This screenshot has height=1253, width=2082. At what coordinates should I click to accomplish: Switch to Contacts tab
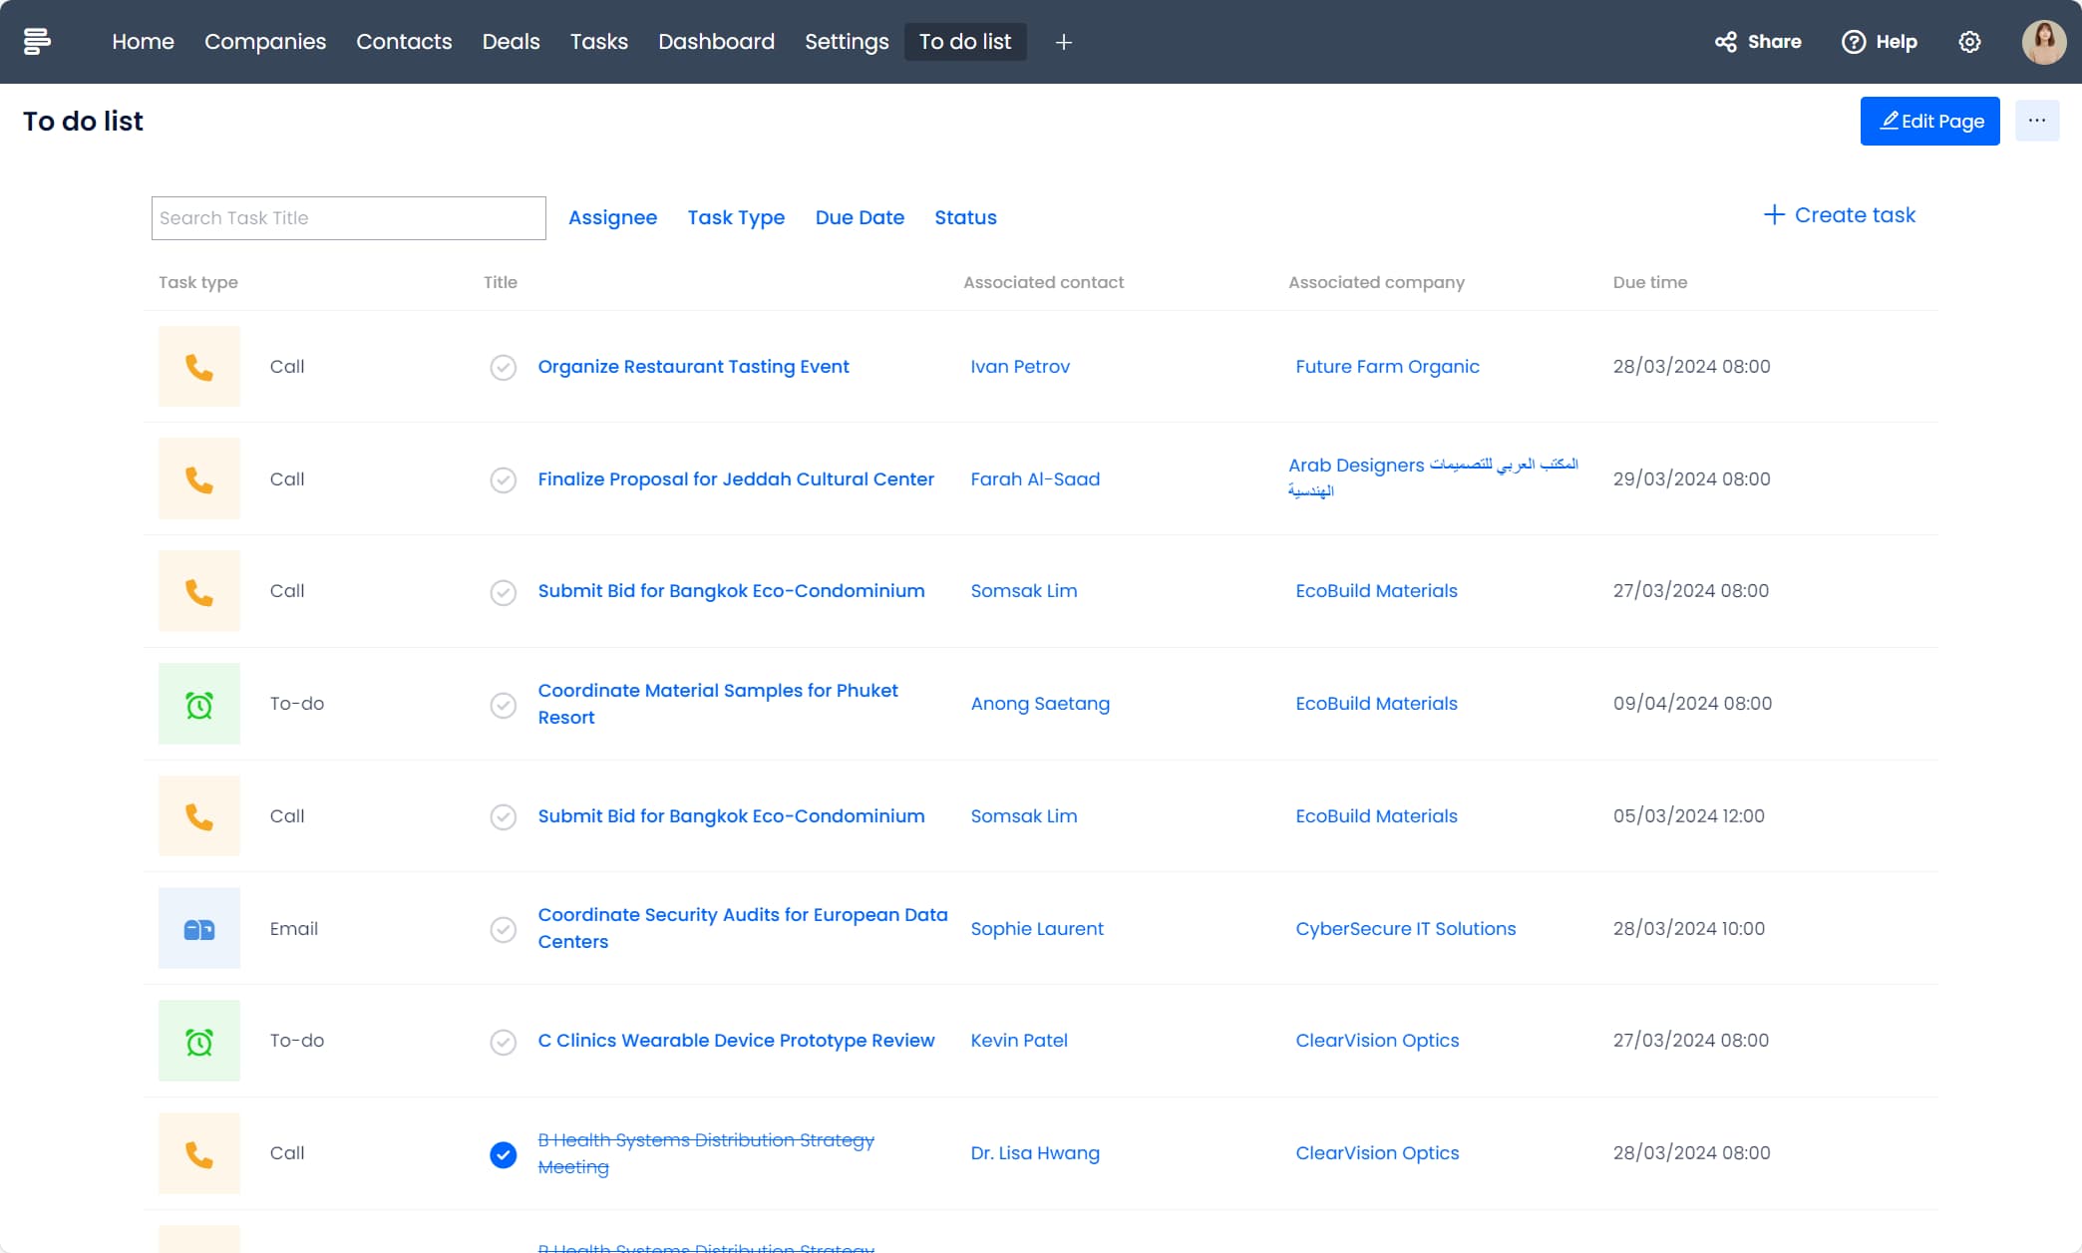(404, 42)
